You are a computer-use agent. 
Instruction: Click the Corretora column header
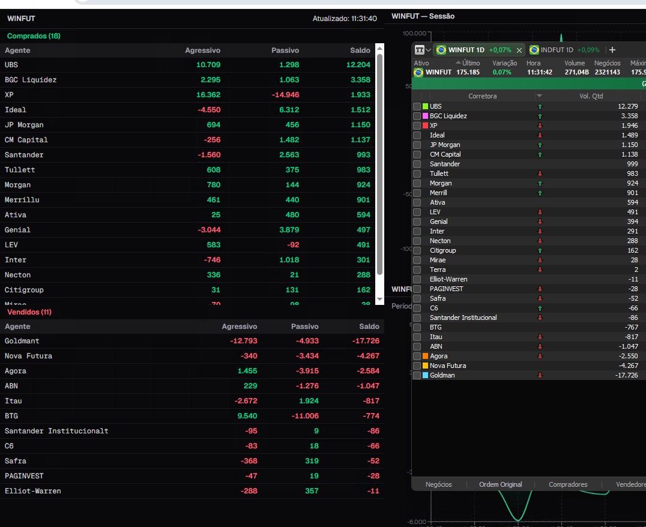(483, 96)
